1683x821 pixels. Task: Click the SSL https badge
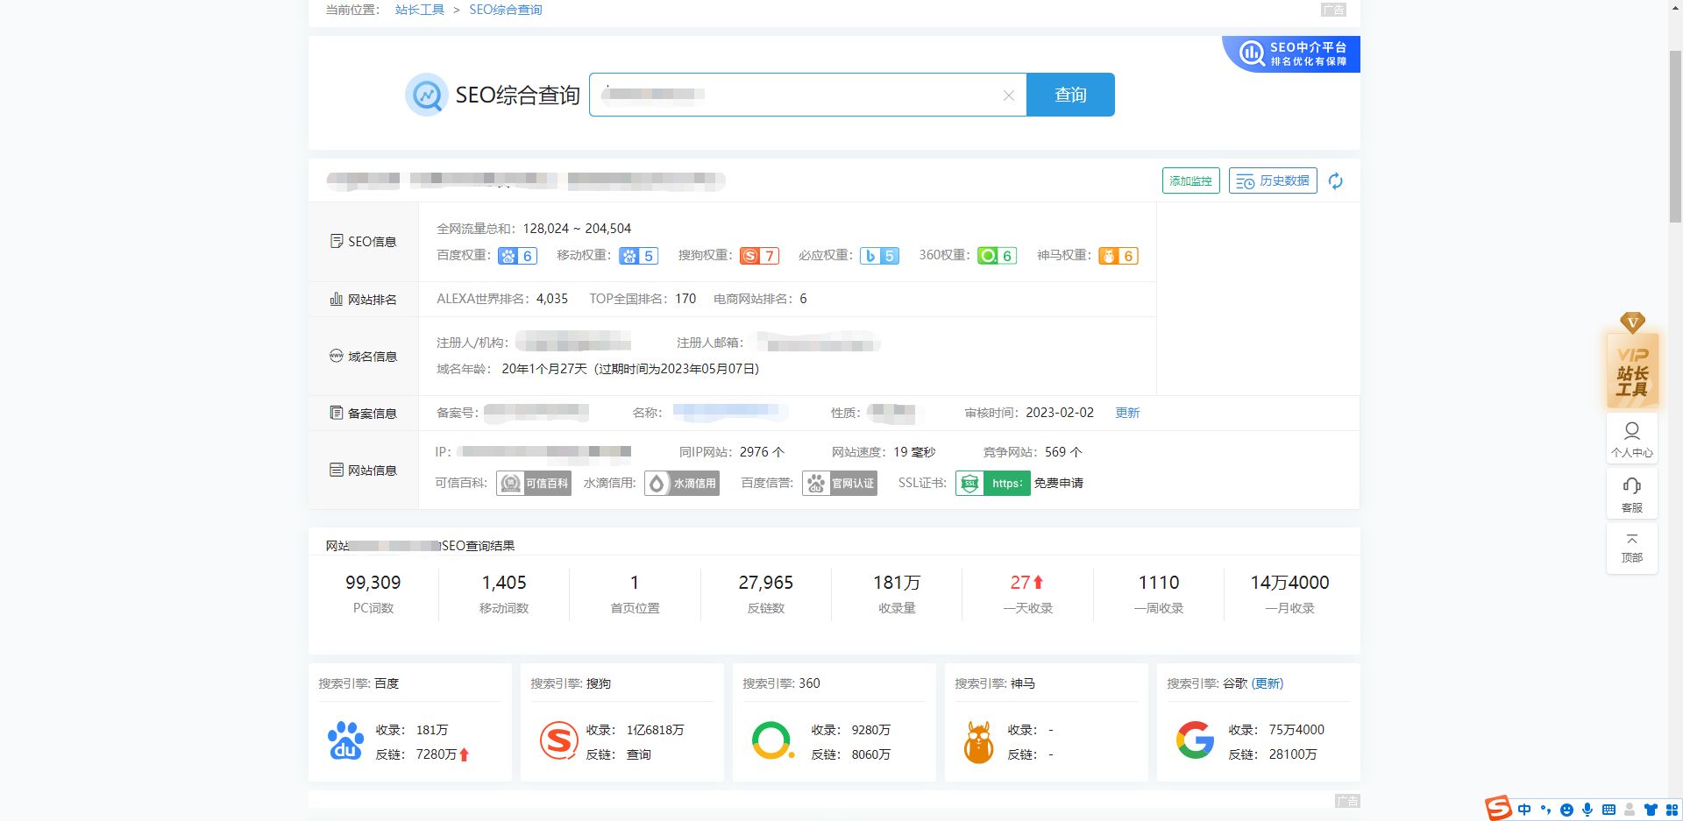pyautogui.click(x=993, y=483)
